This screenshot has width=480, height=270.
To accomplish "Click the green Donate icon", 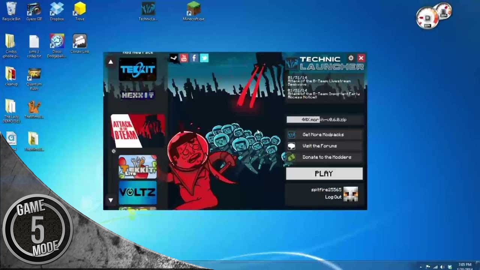I will pos(291,157).
